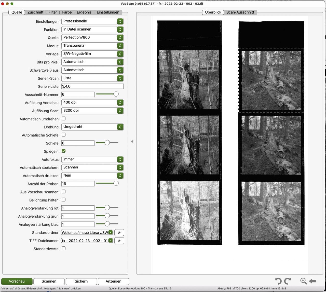Enable Aus Vorschau scannen checkbox

pos(64,192)
